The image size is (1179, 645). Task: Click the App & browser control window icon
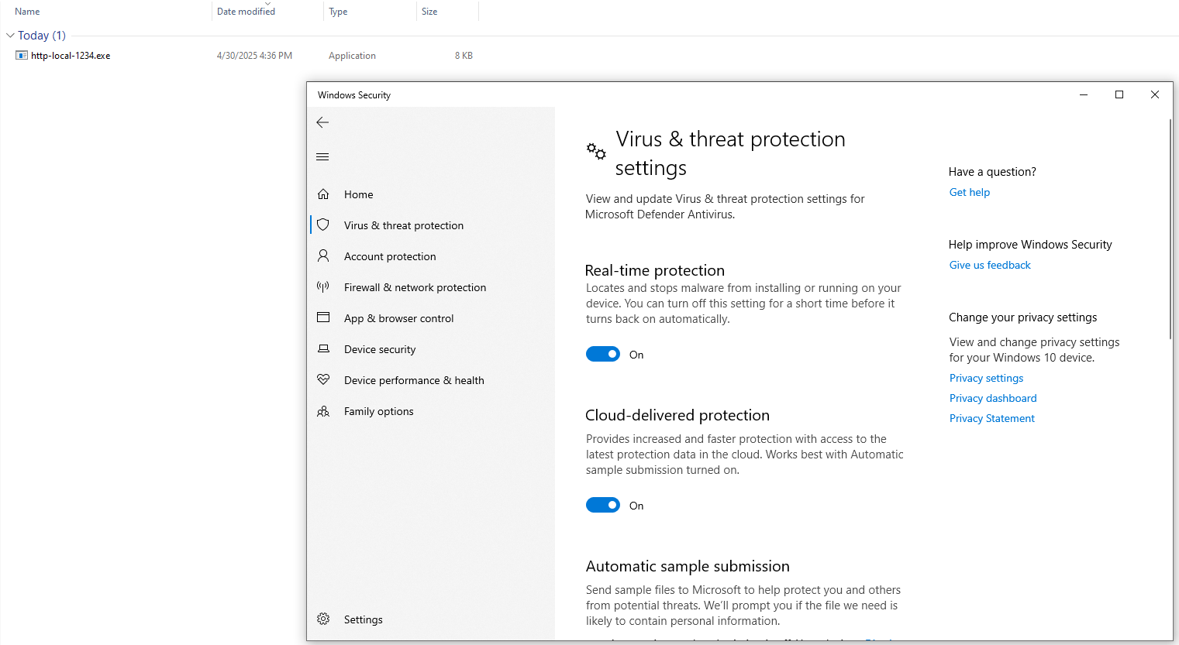click(323, 317)
